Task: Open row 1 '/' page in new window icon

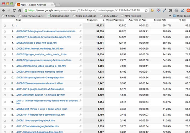Action: (80, 26)
